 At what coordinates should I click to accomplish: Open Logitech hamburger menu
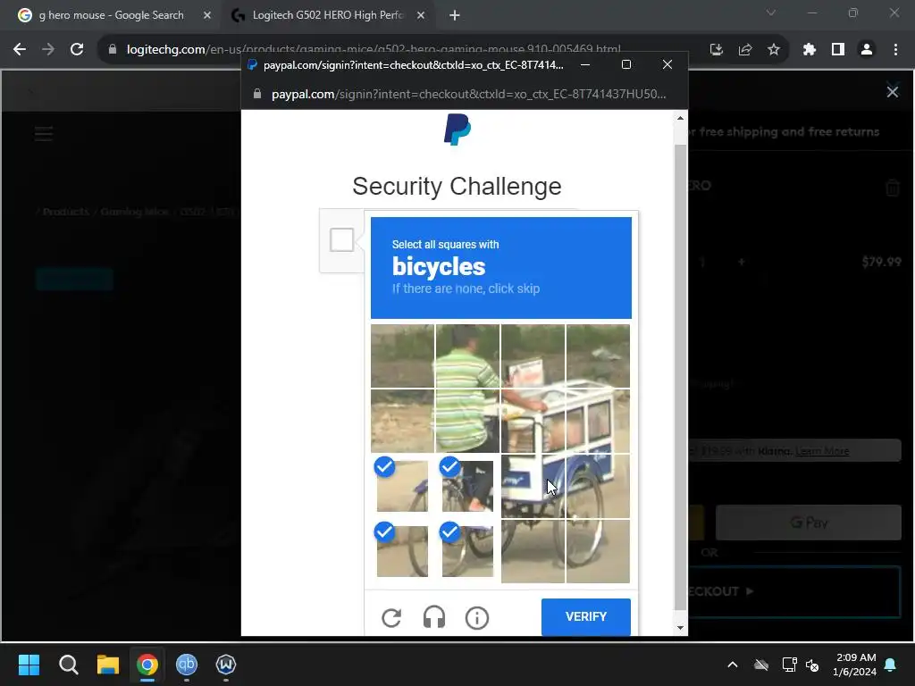(44, 134)
